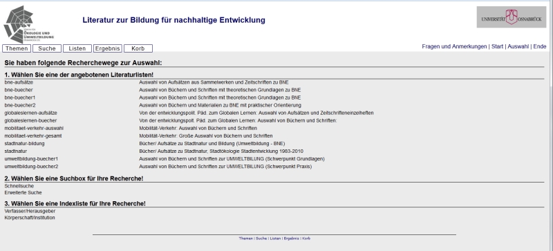This screenshot has height=251, width=553.
Task: Click Korb in the footer navigation
Action: point(306,239)
